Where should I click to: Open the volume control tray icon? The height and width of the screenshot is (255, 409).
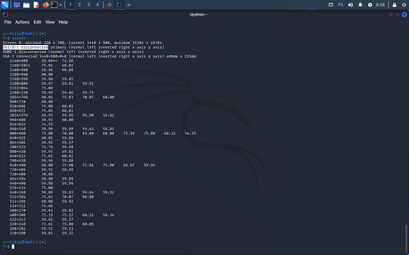(x=350, y=5)
